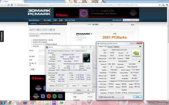Toggle the PhysX checkbox in GPU-Z
The height and width of the screenshot is (105, 169).
point(123,93)
